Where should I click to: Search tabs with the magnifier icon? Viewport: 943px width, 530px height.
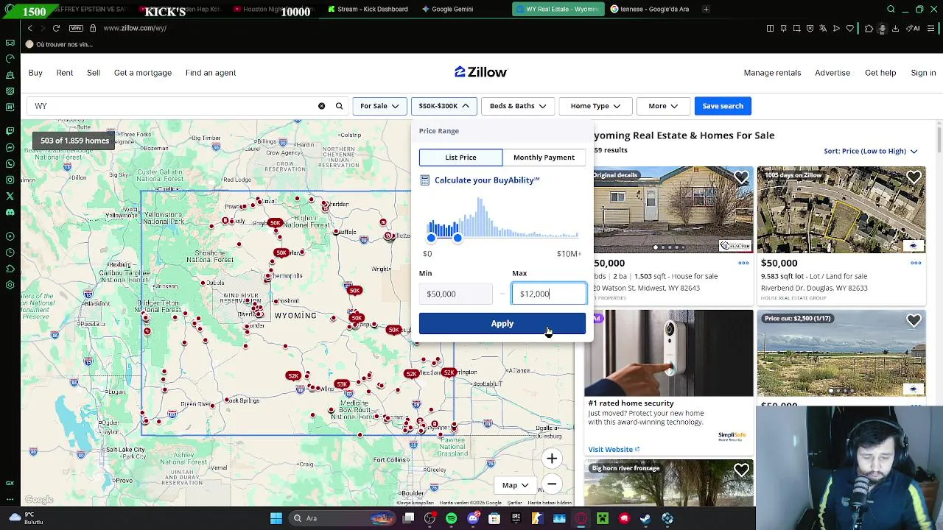(891, 9)
